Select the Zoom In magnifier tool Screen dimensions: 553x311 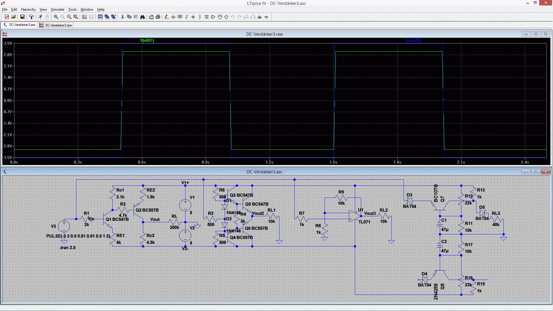[x=56, y=17]
